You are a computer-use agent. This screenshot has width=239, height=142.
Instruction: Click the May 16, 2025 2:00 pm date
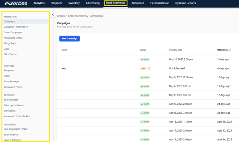pos(181,59)
